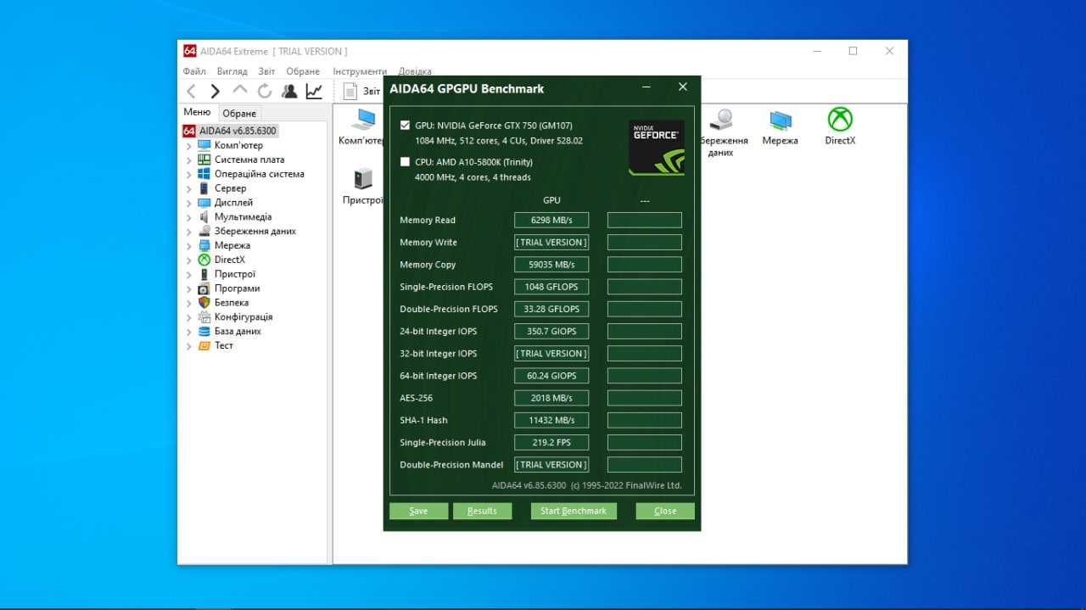
Task: Minimize the GPGPU Benchmark dialog
Action: click(647, 87)
